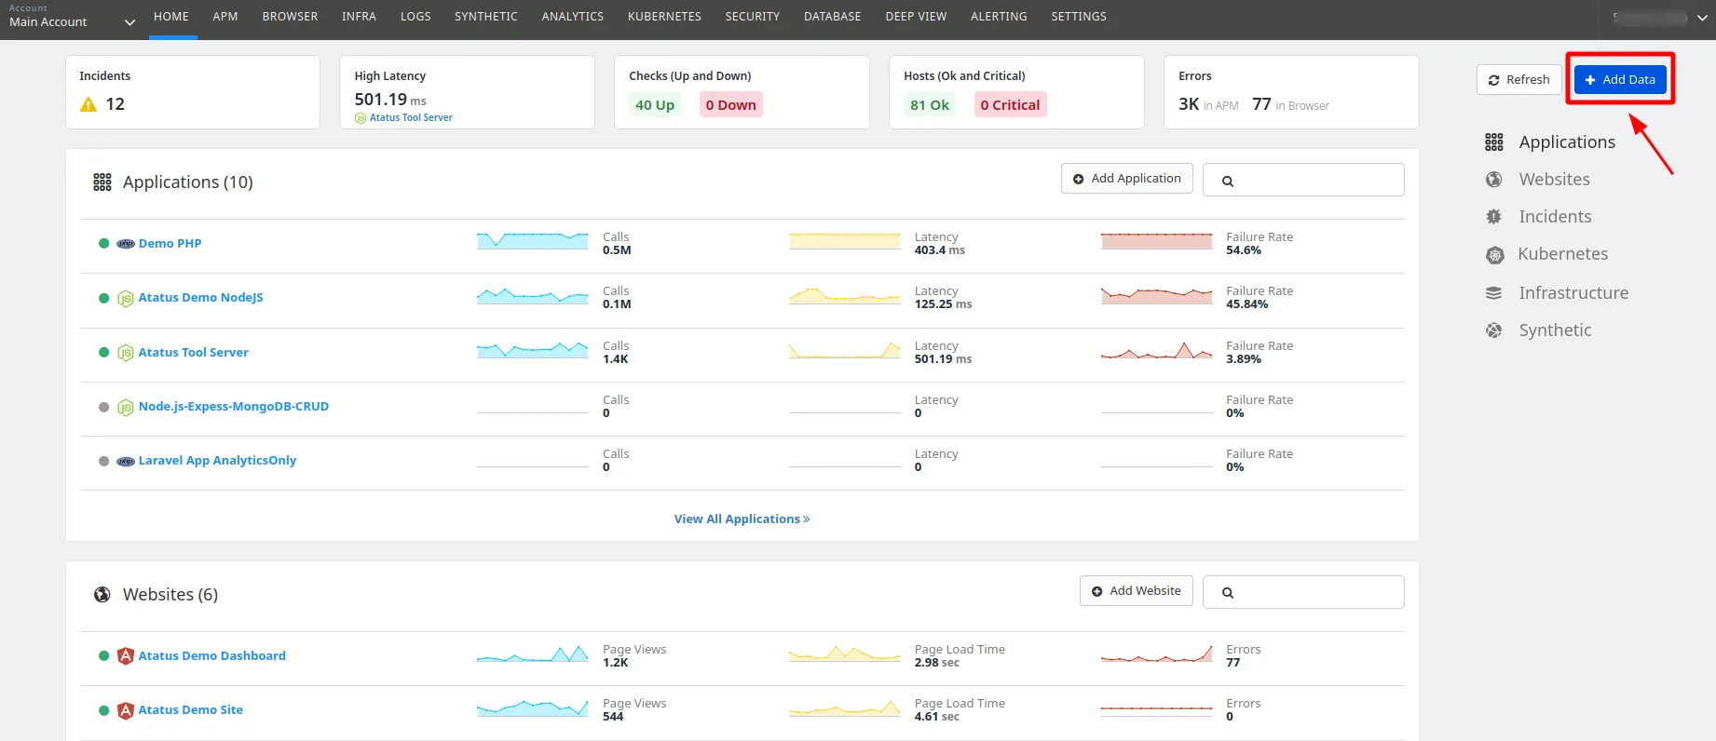Click the search icon in Websites search box
This screenshot has width=1716, height=741.
pyautogui.click(x=1228, y=593)
